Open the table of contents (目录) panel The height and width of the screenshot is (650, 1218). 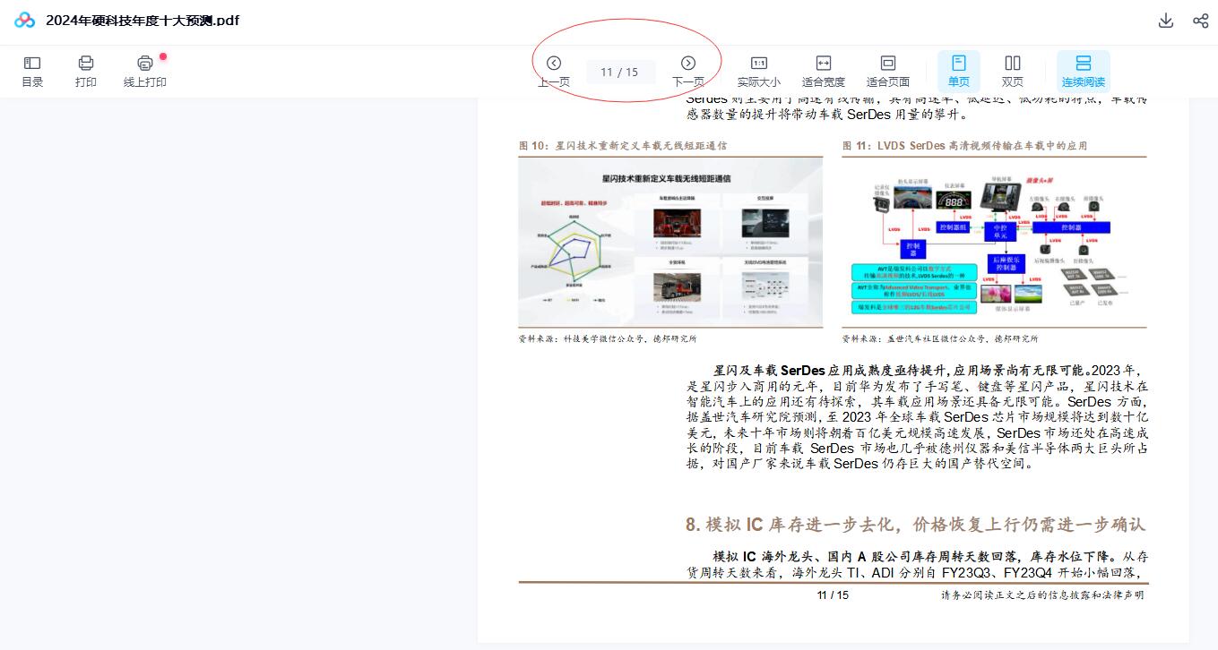(32, 71)
